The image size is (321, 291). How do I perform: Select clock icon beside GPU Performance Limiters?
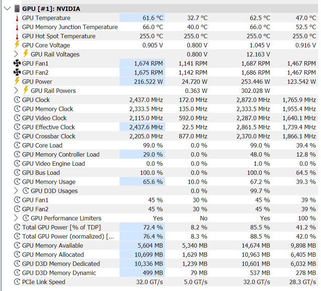tap(26, 218)
